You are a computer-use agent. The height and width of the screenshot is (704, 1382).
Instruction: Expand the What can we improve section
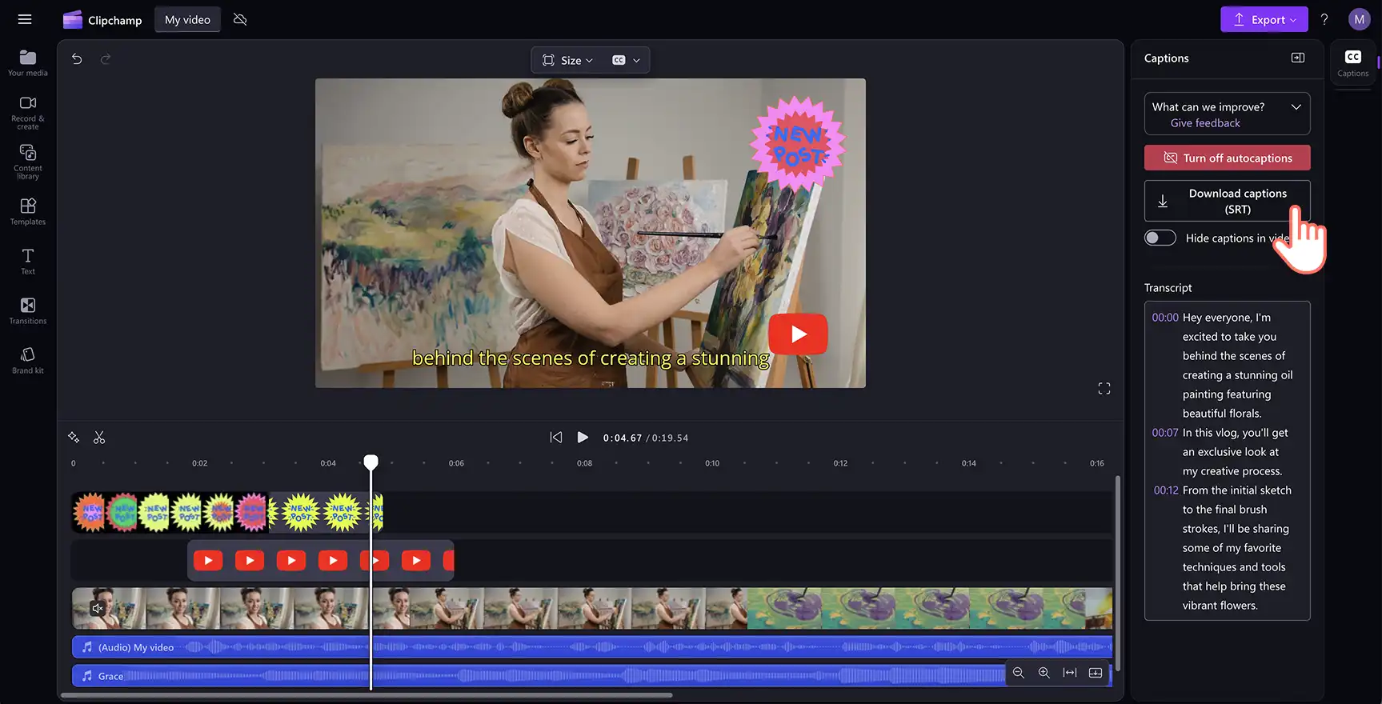click(x=1296, y=106)
